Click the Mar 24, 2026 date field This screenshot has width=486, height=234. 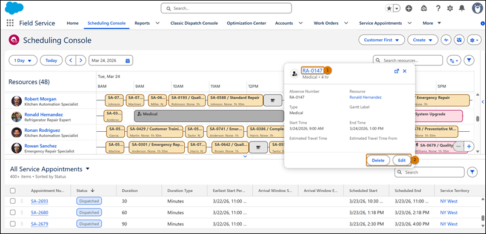111,60
